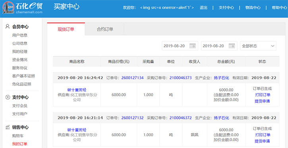
Task: Click 退出 to log out
Action: point(203,8)
